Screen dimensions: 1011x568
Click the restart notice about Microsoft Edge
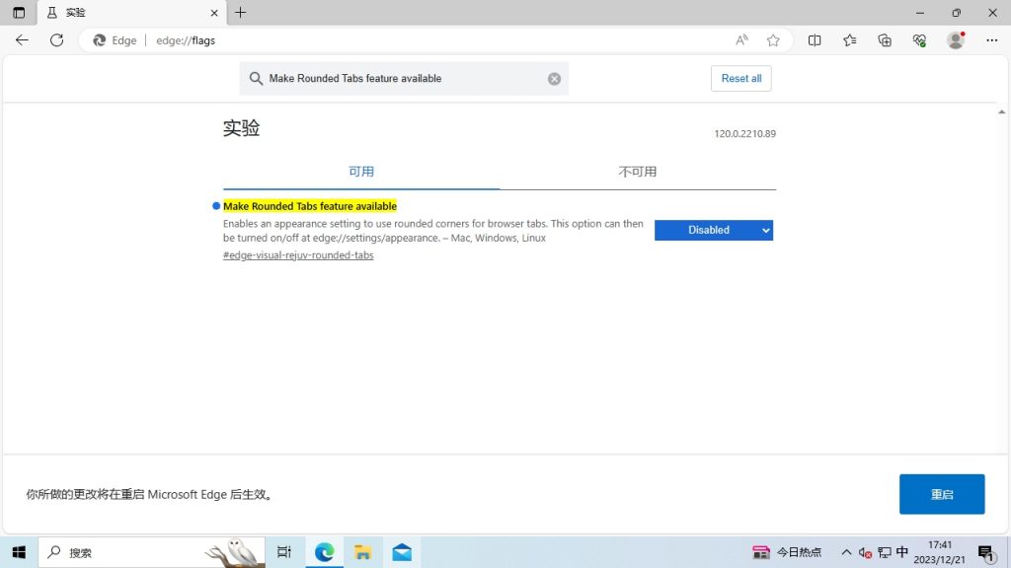pyautogui.click(x=150, y=495)
